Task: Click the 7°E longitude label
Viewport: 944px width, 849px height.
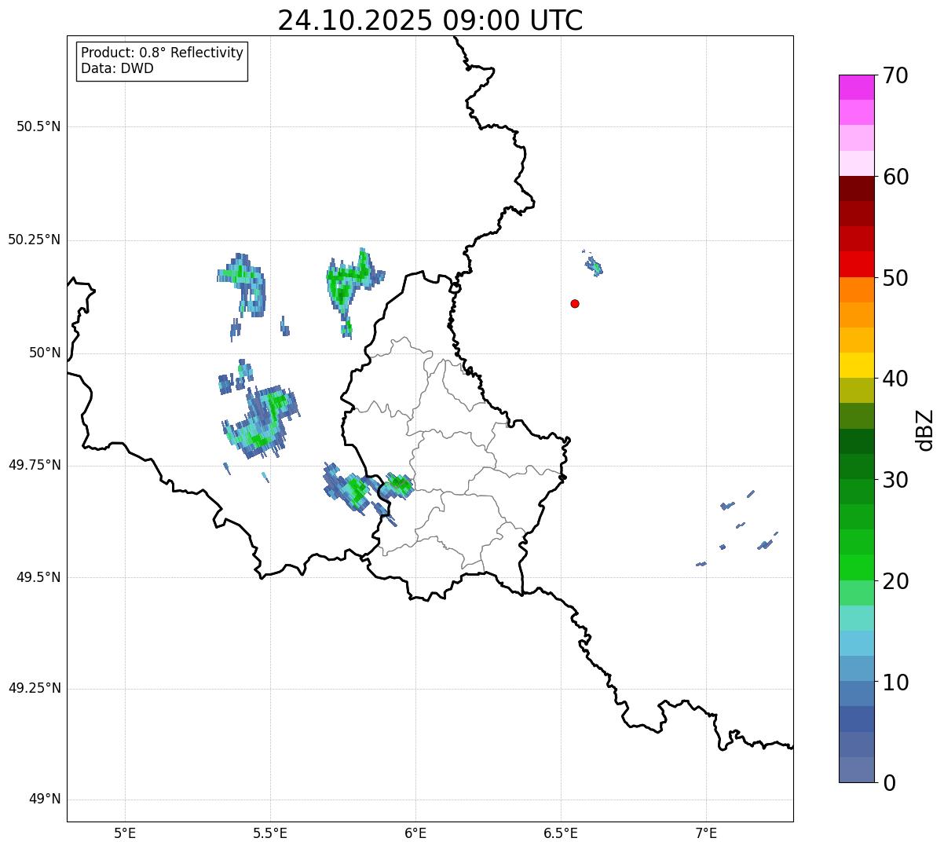Action: (x=706, y=833)
